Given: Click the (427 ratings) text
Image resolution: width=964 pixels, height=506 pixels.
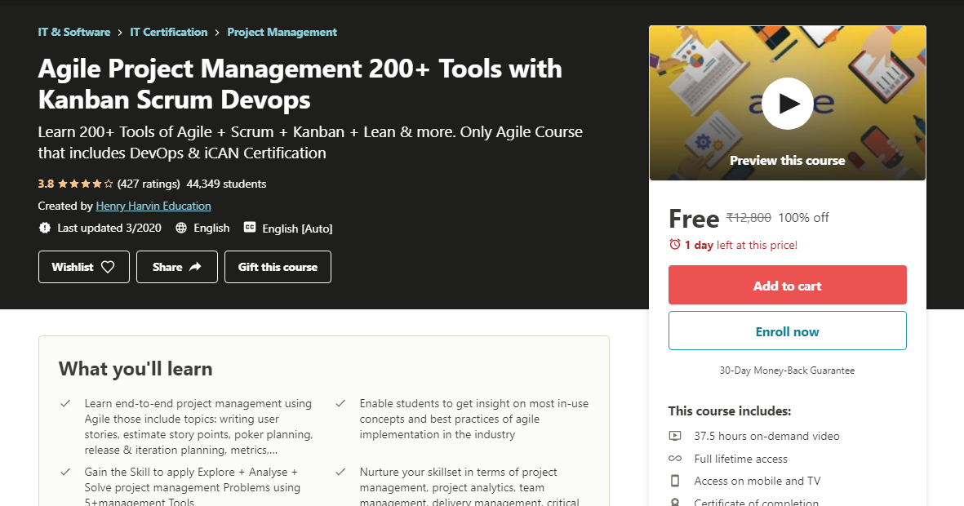Looking at the screenshot, I should [x=149, y=184].
